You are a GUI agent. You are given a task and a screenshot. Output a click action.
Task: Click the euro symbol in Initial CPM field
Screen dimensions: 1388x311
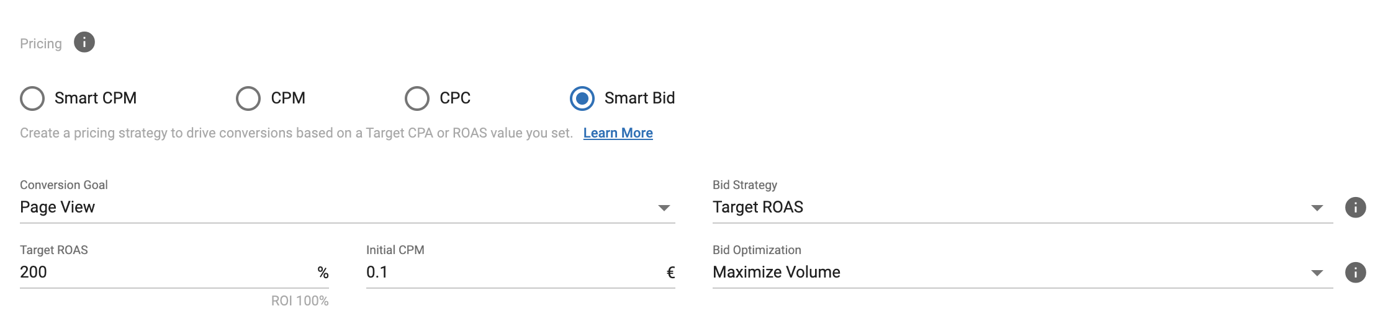670,273
